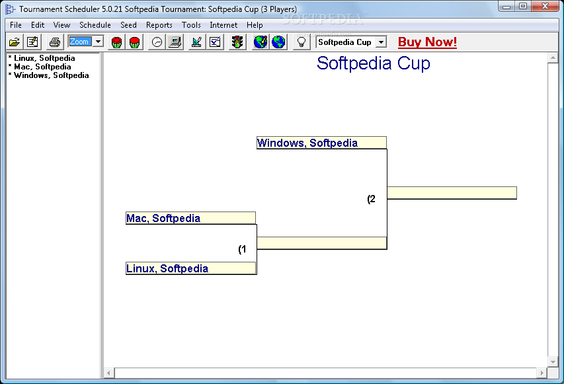Open the Zoom dropdown arrow
Image resolution: width=564 pixels, height=384 pixels.
click(99, 42)
